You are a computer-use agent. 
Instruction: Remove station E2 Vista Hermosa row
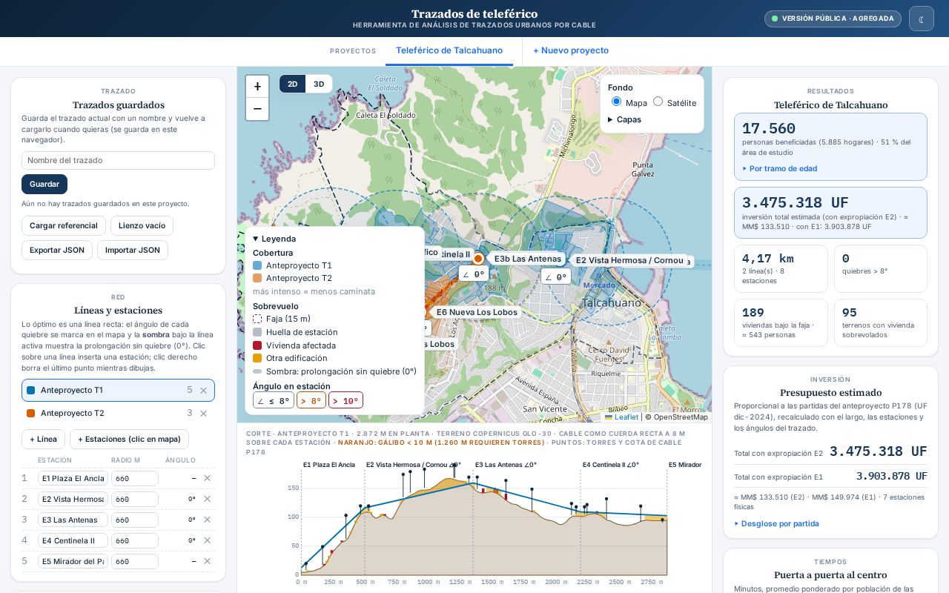207,499
